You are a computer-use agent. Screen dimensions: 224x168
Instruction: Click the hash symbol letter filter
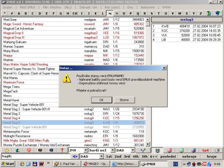tap(12, 13)
